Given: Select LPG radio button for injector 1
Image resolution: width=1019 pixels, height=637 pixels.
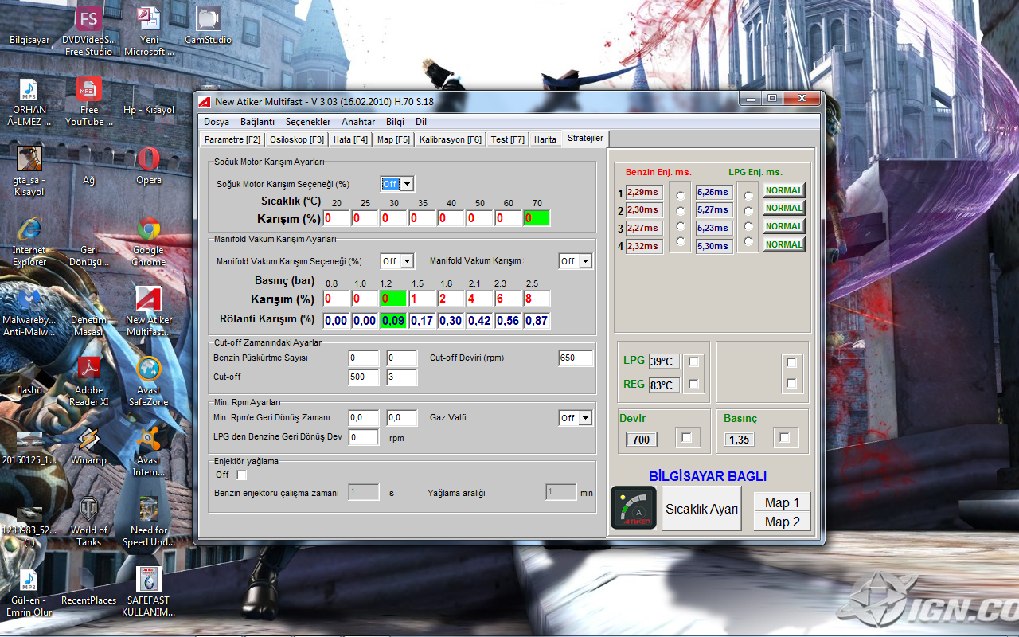Looking at the screenshot, I should point(748,196).
